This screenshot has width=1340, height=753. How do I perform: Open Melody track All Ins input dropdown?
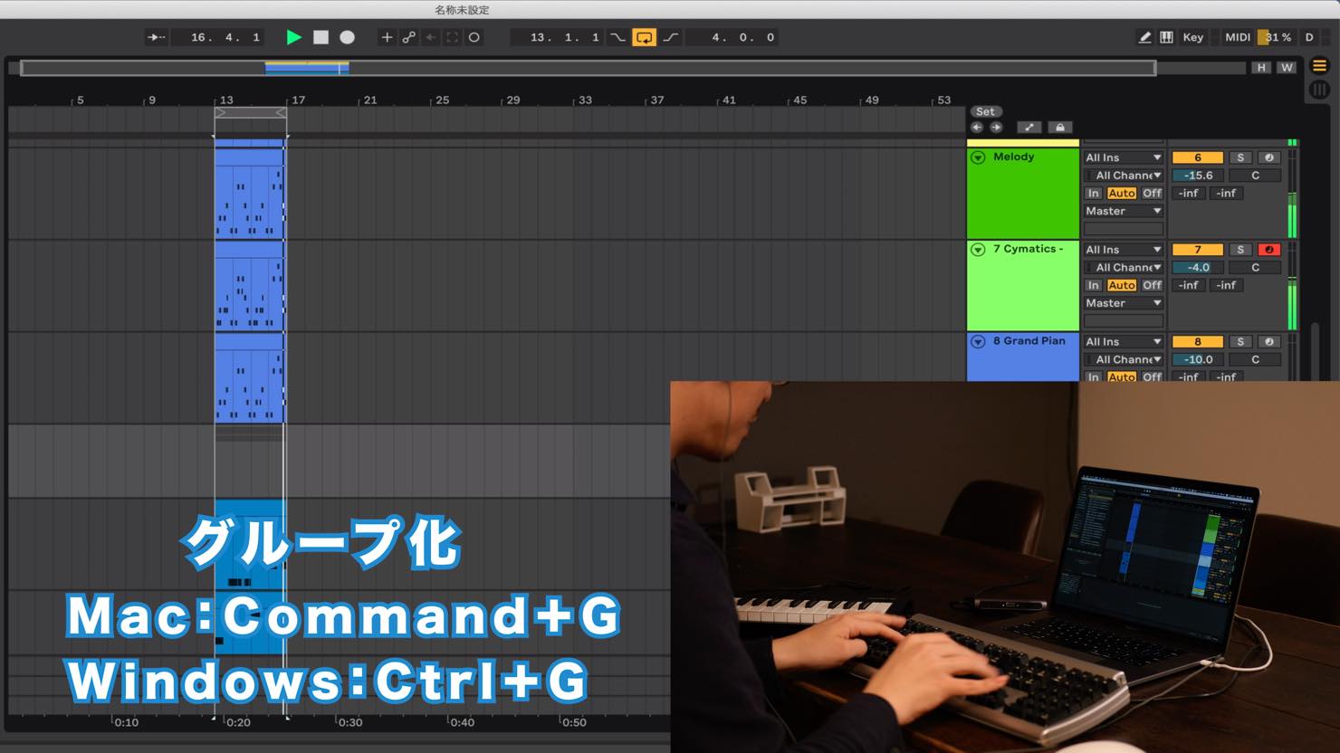pos(1123,157)
